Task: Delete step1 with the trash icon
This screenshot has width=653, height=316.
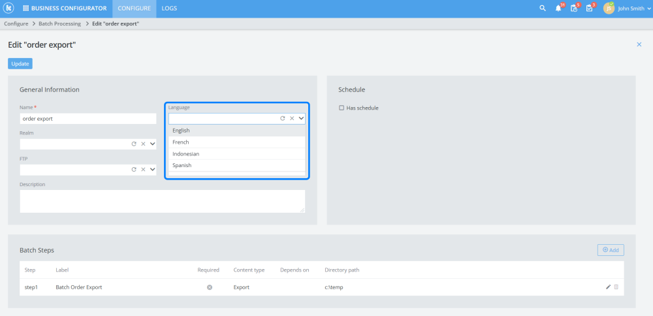Action: pyautogui.click(x=616, y=287)
